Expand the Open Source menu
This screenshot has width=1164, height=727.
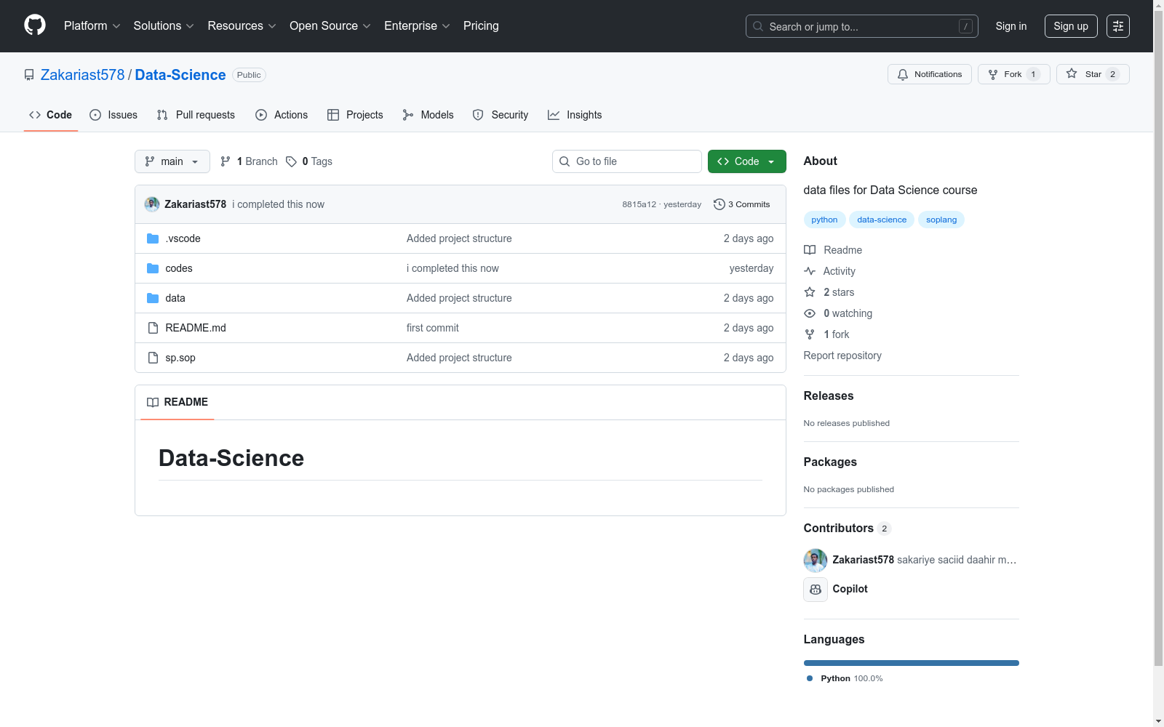tap(330, 26)
